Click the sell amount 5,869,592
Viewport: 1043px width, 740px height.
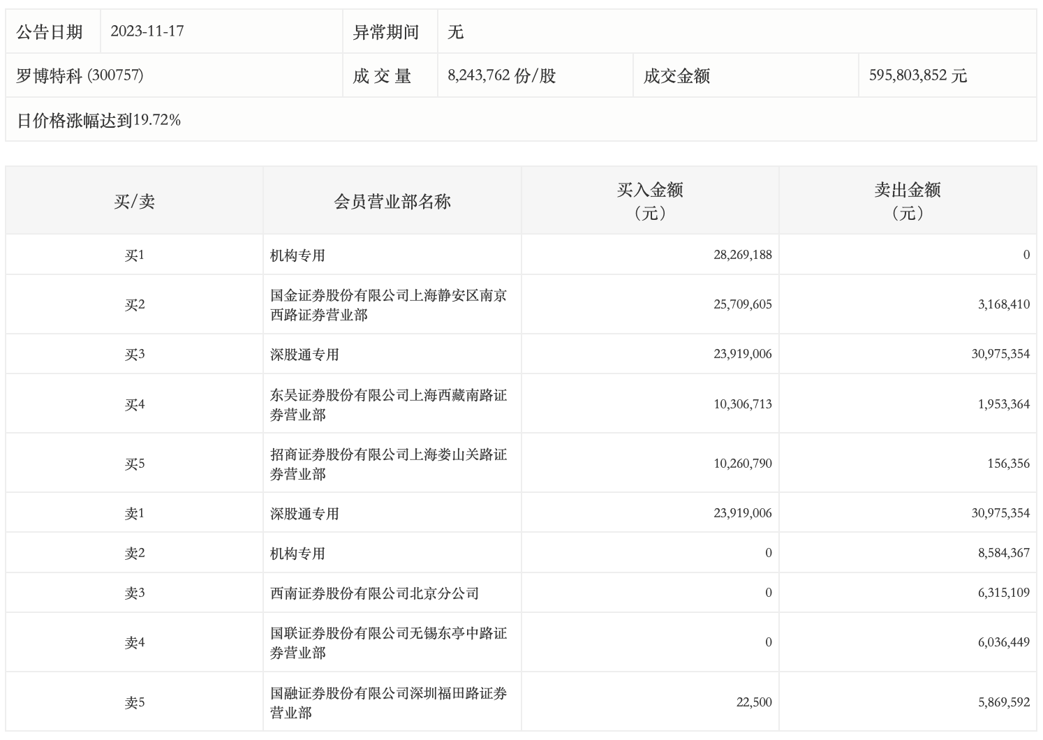(1003, 702)
